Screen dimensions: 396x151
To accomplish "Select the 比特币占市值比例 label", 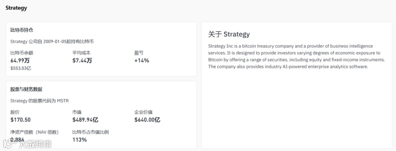I will click(x=91, y=132).
